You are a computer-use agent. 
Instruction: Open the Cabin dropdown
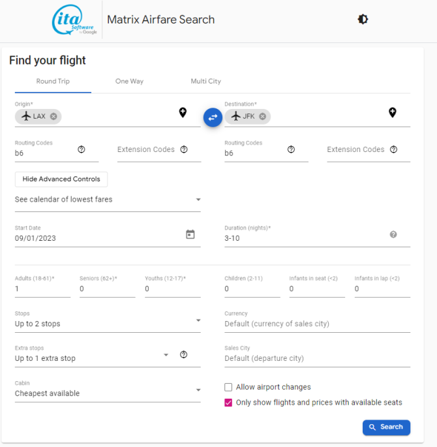[108, 391]
